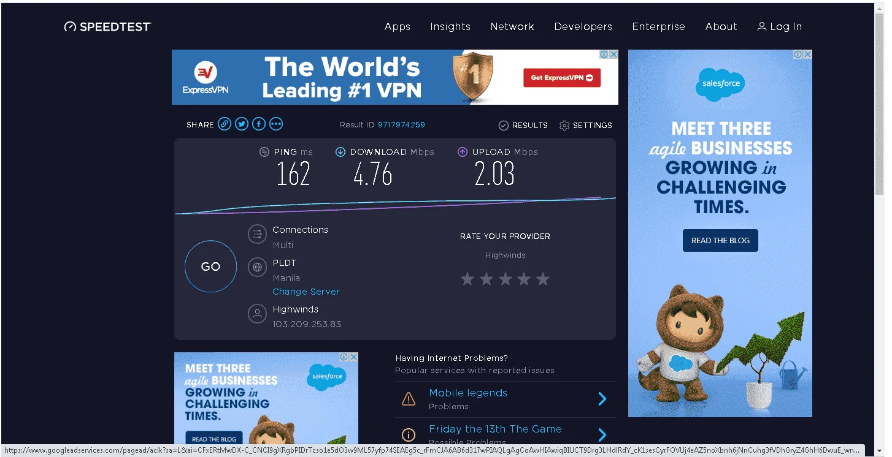
Task: Click the PLDT server globe icon
Action: click(257, 267)
